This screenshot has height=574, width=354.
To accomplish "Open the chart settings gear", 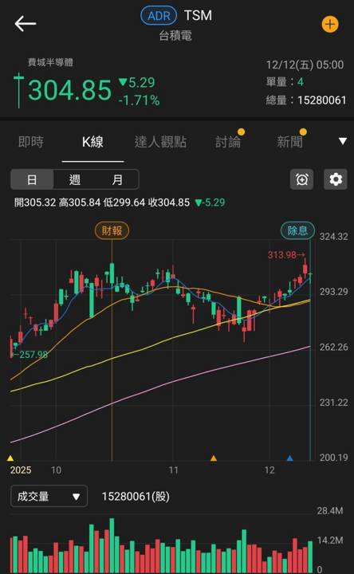I will coord(336,179).
